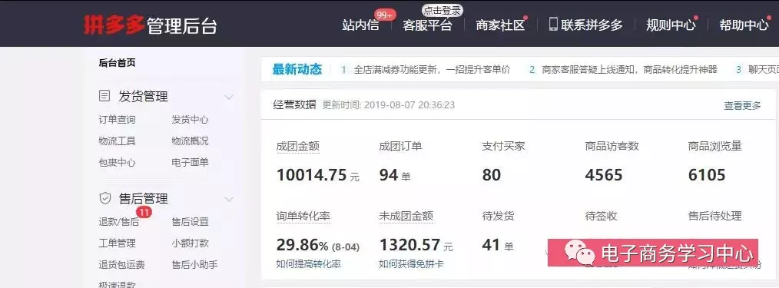Viewport: 779px width, 288px height.
Task: Open 包裹中心
Action: click(117, 162)
